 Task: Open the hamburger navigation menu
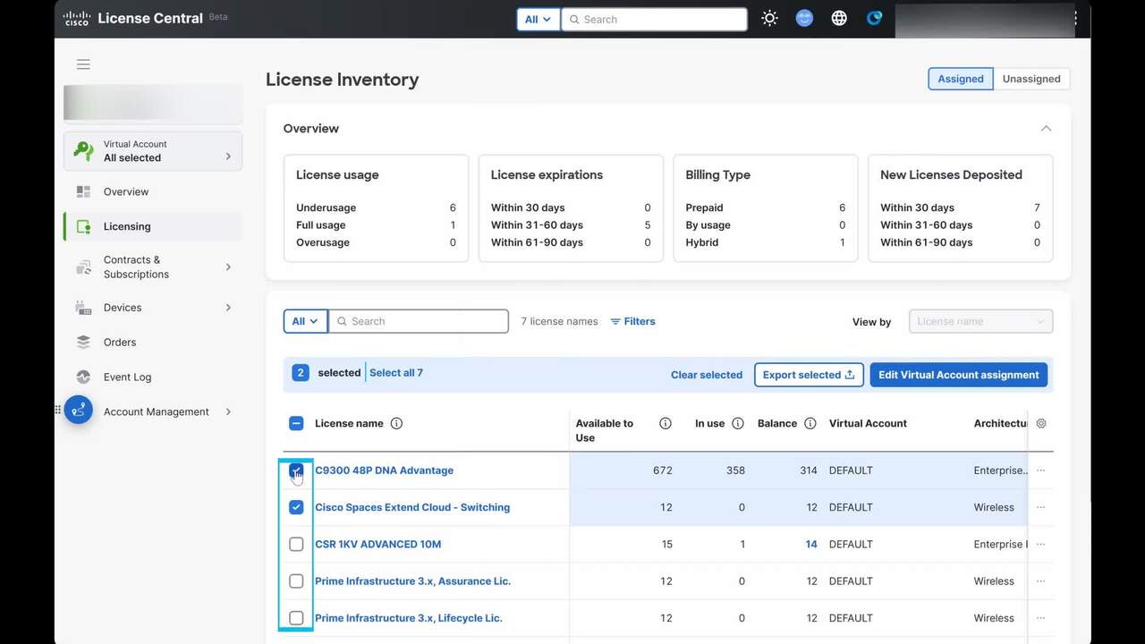[x=83, y=64]
